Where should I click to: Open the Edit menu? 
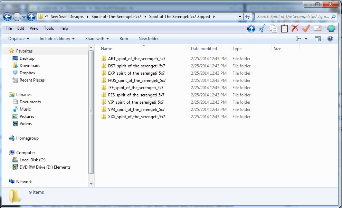[x=21, y=28]
